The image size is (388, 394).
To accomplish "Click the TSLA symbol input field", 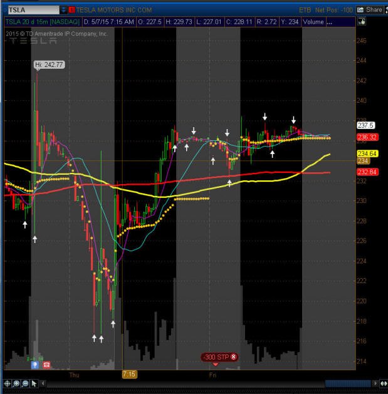I will pyautogui.click(x=33, y=10).
